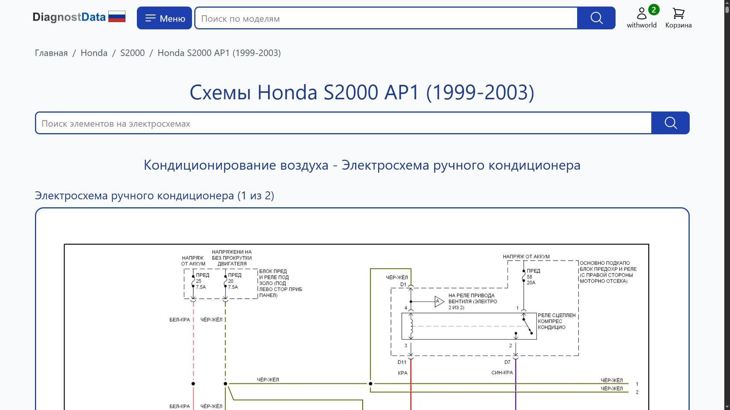Click the triangle 'A' reference symbol
This screenshot has width=730, height=410.
(439, 302)
